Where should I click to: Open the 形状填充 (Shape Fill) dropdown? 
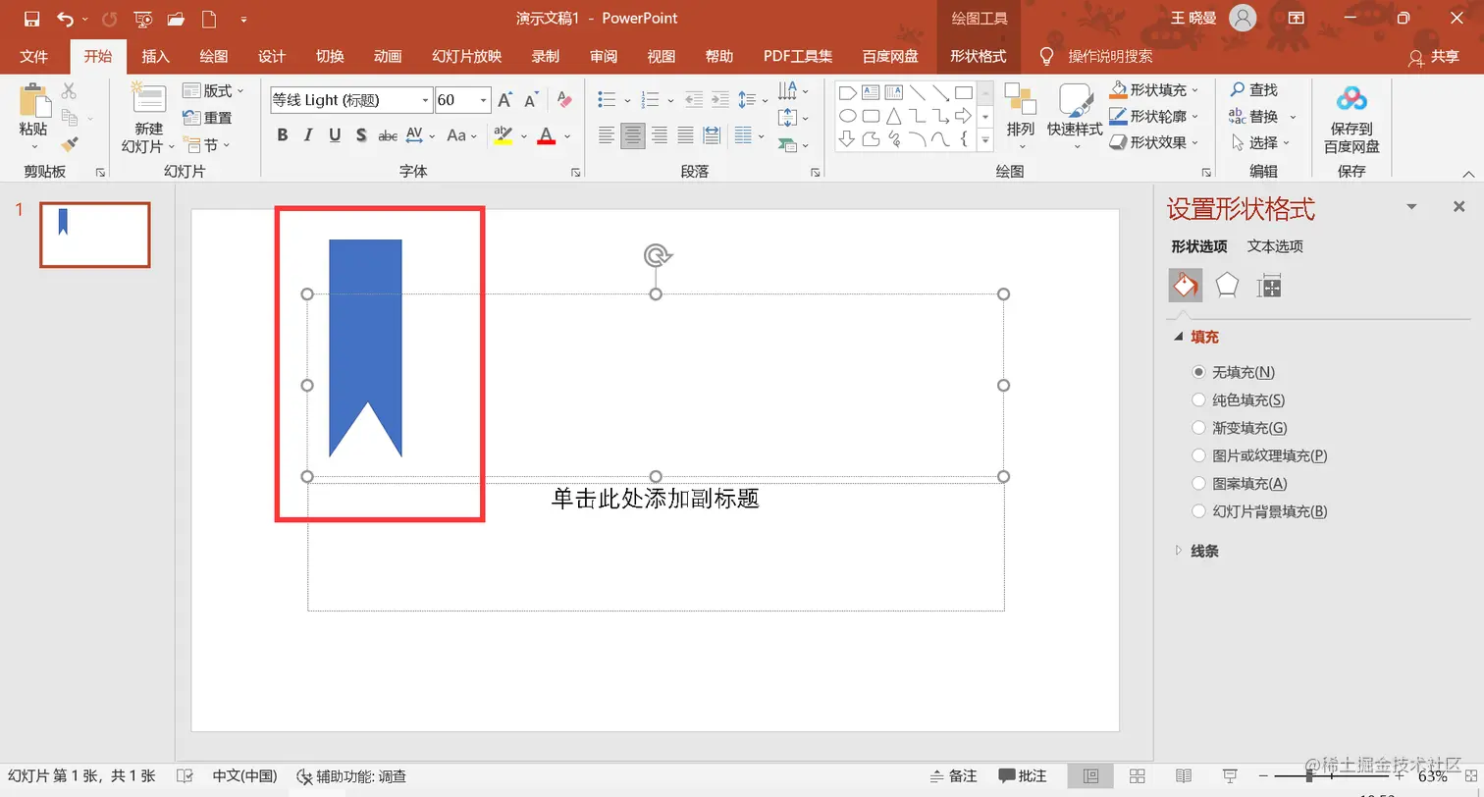(1154, 90)
